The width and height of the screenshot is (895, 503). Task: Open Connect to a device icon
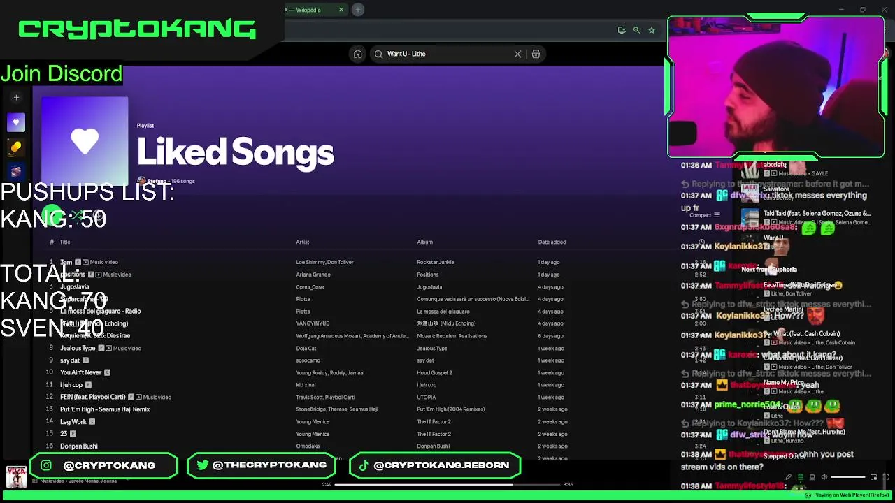point(812,477)
